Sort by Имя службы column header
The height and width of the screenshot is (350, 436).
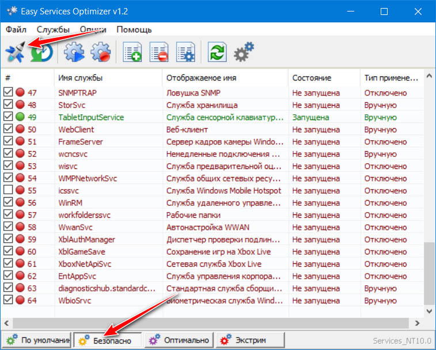pyautogui.click(x=108, y=78)
